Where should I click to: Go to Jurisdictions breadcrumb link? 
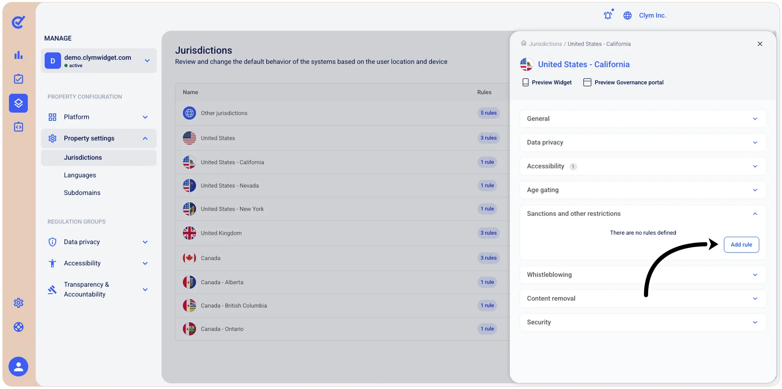[x=545, y=44]
